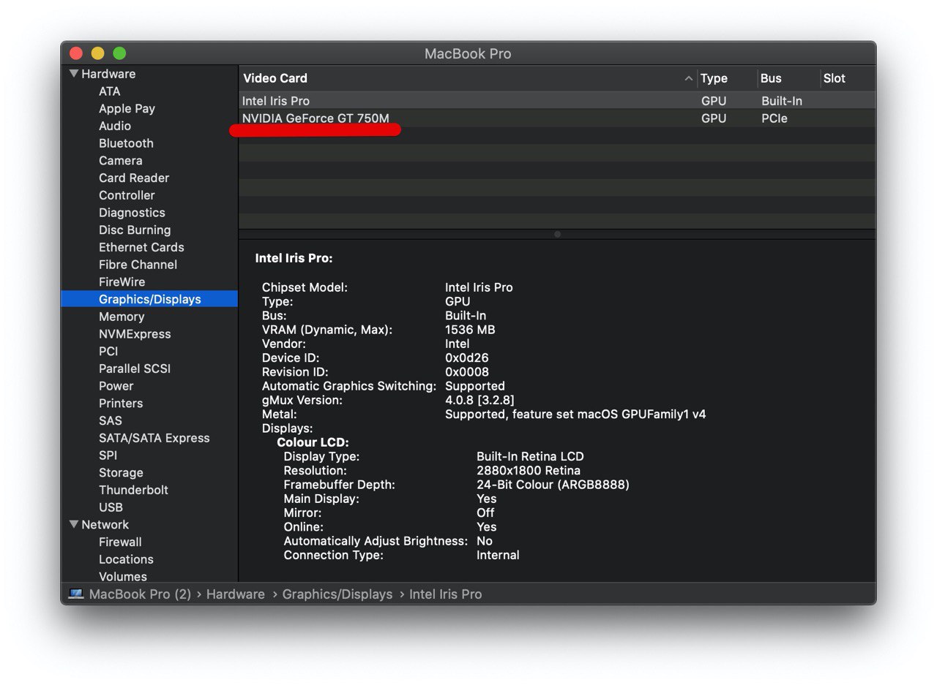Image resolution: width=937 pixels, height=685 pixels.
Task: Select Power in the sidebar
Action: 116,386
